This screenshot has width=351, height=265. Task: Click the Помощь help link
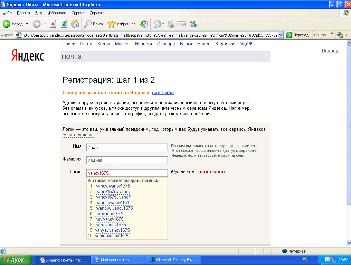click(331, 51)
